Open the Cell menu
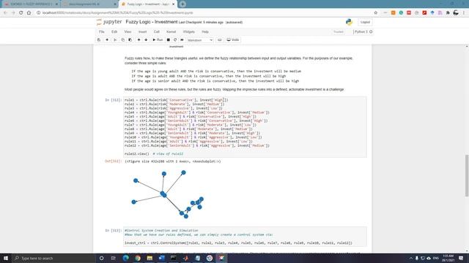469x263 pixels. (156, 31)
